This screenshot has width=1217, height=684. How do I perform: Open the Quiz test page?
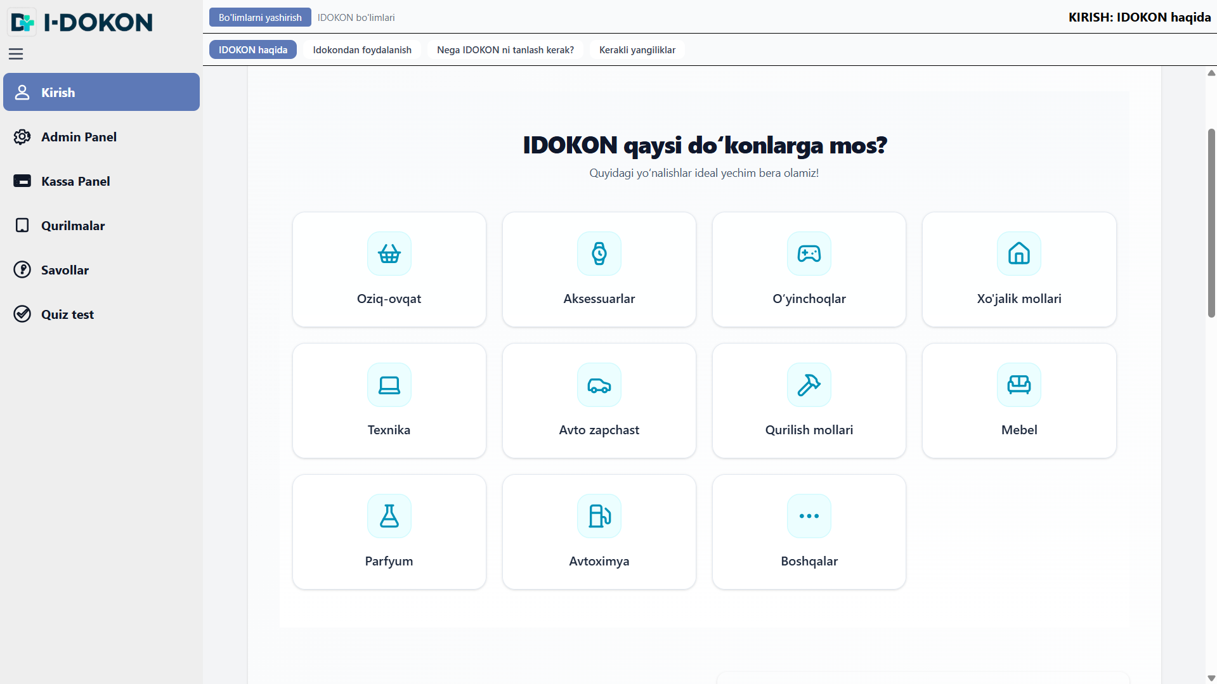[x=67, y=314]
